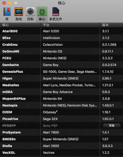Viewport: 123px width, 157px height.
Task: Select the VecXGL Vectrex row
Action: 61,153
